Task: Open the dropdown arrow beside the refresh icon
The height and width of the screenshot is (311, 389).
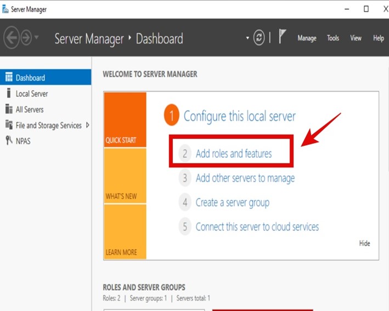Action: [247, 38]
